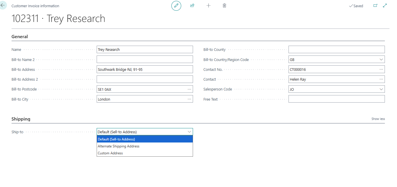This screenshot has width=397, height=187.
Task: Click the Free Text input field
Action: pos(336,99)
